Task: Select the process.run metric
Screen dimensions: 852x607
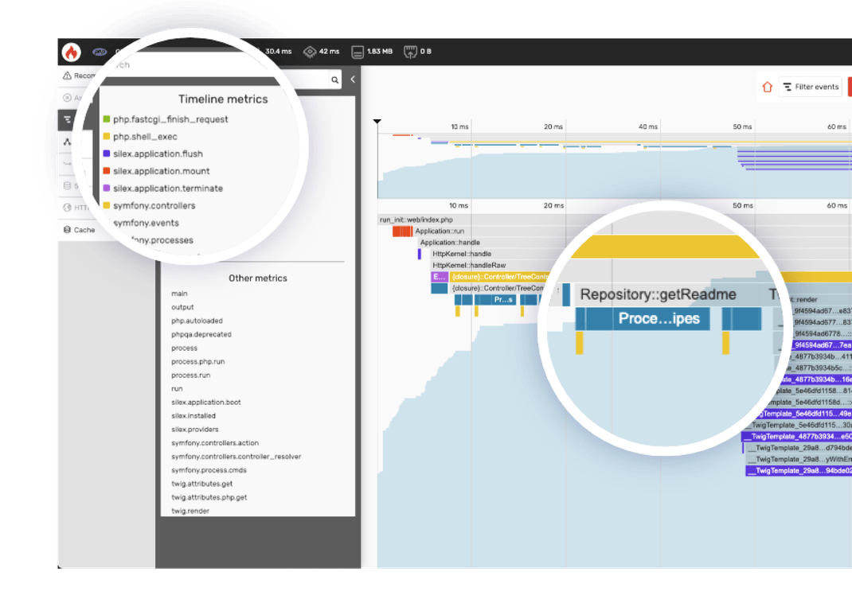Action: (191, 375)
